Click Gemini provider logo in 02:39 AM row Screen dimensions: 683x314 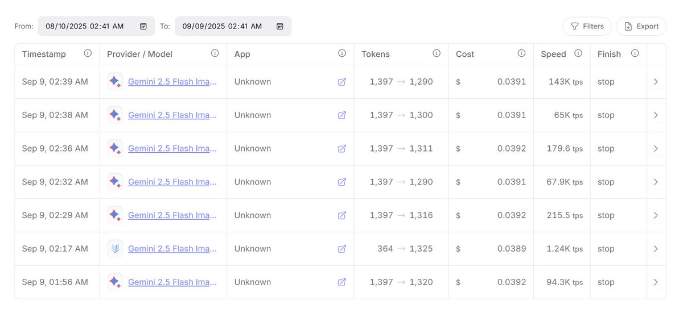pos(115,82)
